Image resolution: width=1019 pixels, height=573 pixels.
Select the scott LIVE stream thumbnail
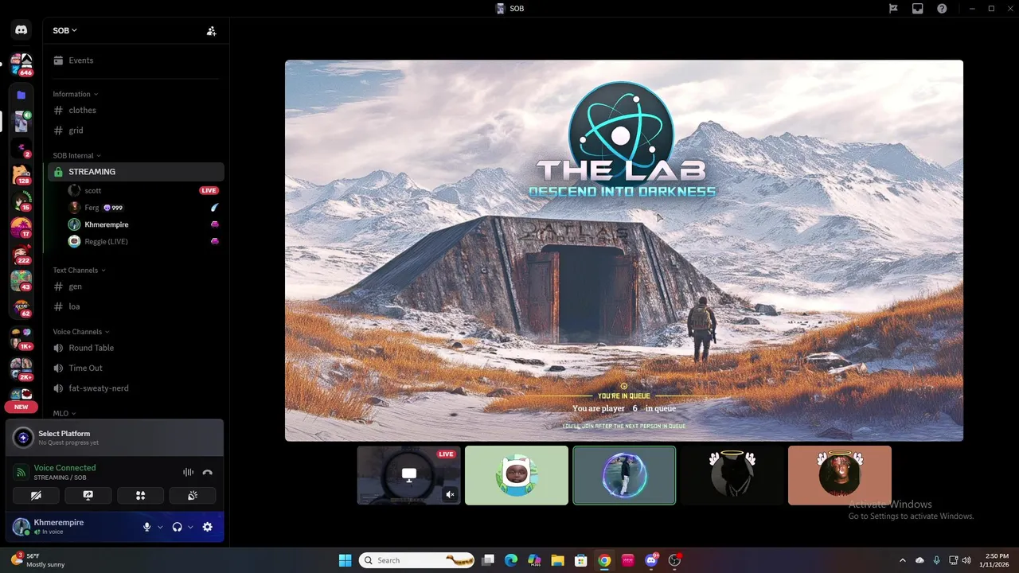point(408,475)
